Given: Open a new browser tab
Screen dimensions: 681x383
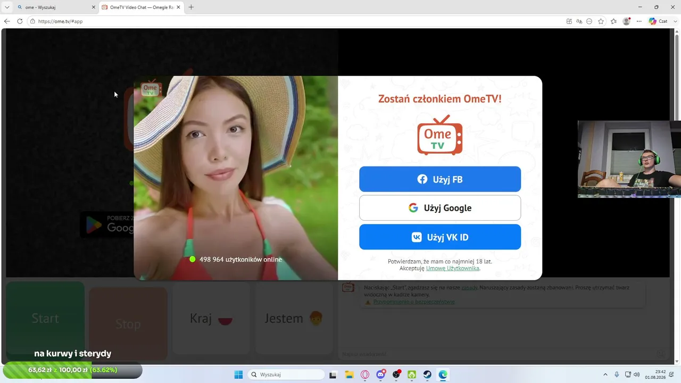Looking at the screenshot, I should click(x=191, y=7).
